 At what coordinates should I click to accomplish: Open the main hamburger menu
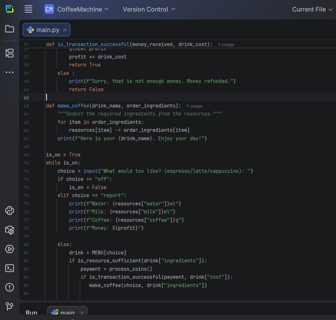coord(28,9)
